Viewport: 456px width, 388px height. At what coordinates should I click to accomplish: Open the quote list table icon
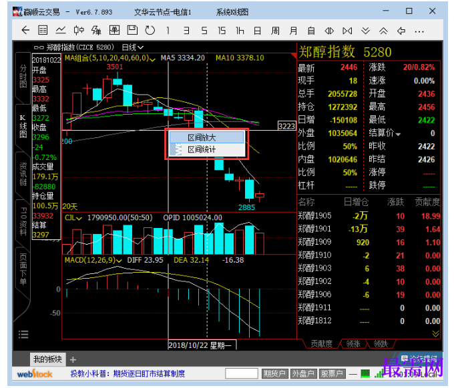tap(43, 30)
